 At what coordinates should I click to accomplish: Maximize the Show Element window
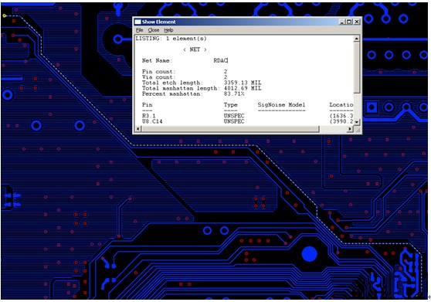click(x=349, y=22)
